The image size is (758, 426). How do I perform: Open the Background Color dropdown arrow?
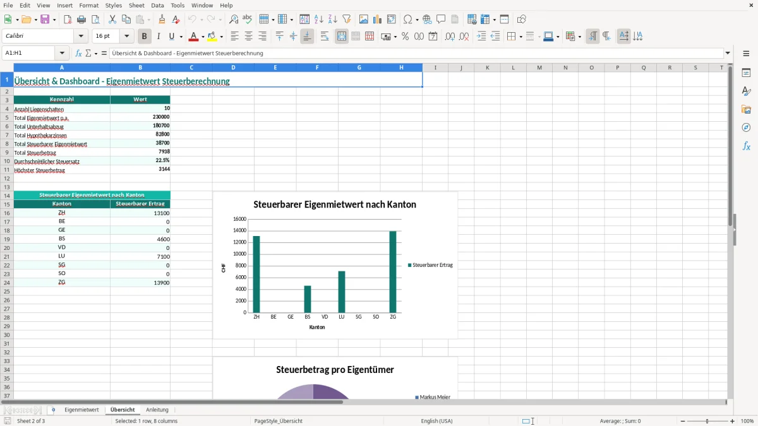click(x=221, y=37)
